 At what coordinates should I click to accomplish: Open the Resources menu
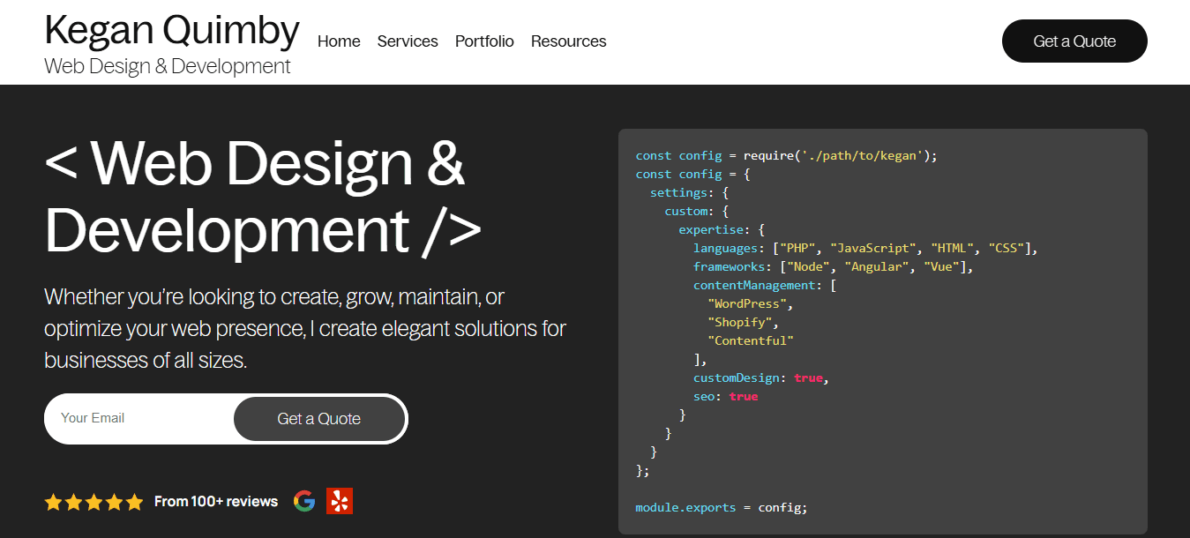pos(568,41)
